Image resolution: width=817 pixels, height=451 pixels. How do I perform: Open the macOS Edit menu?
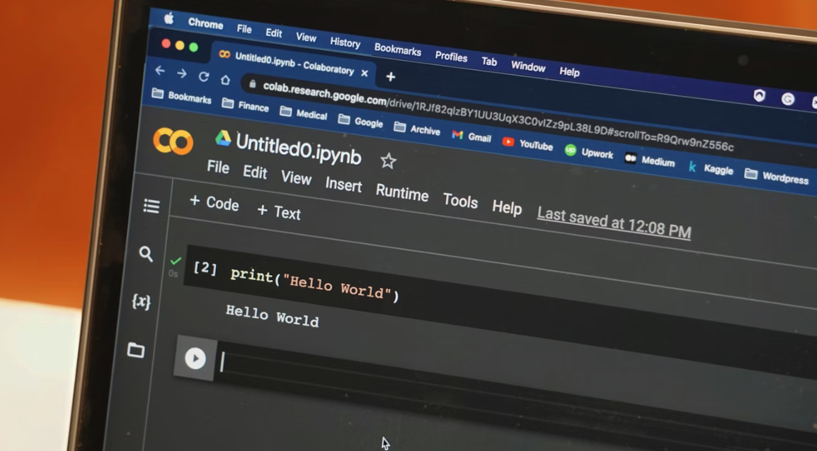click(273, 33)
